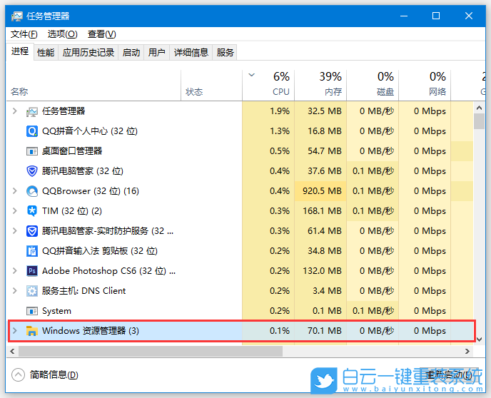Open the 查看(V) menu
The image size is (491, 398).
(102, 34)
